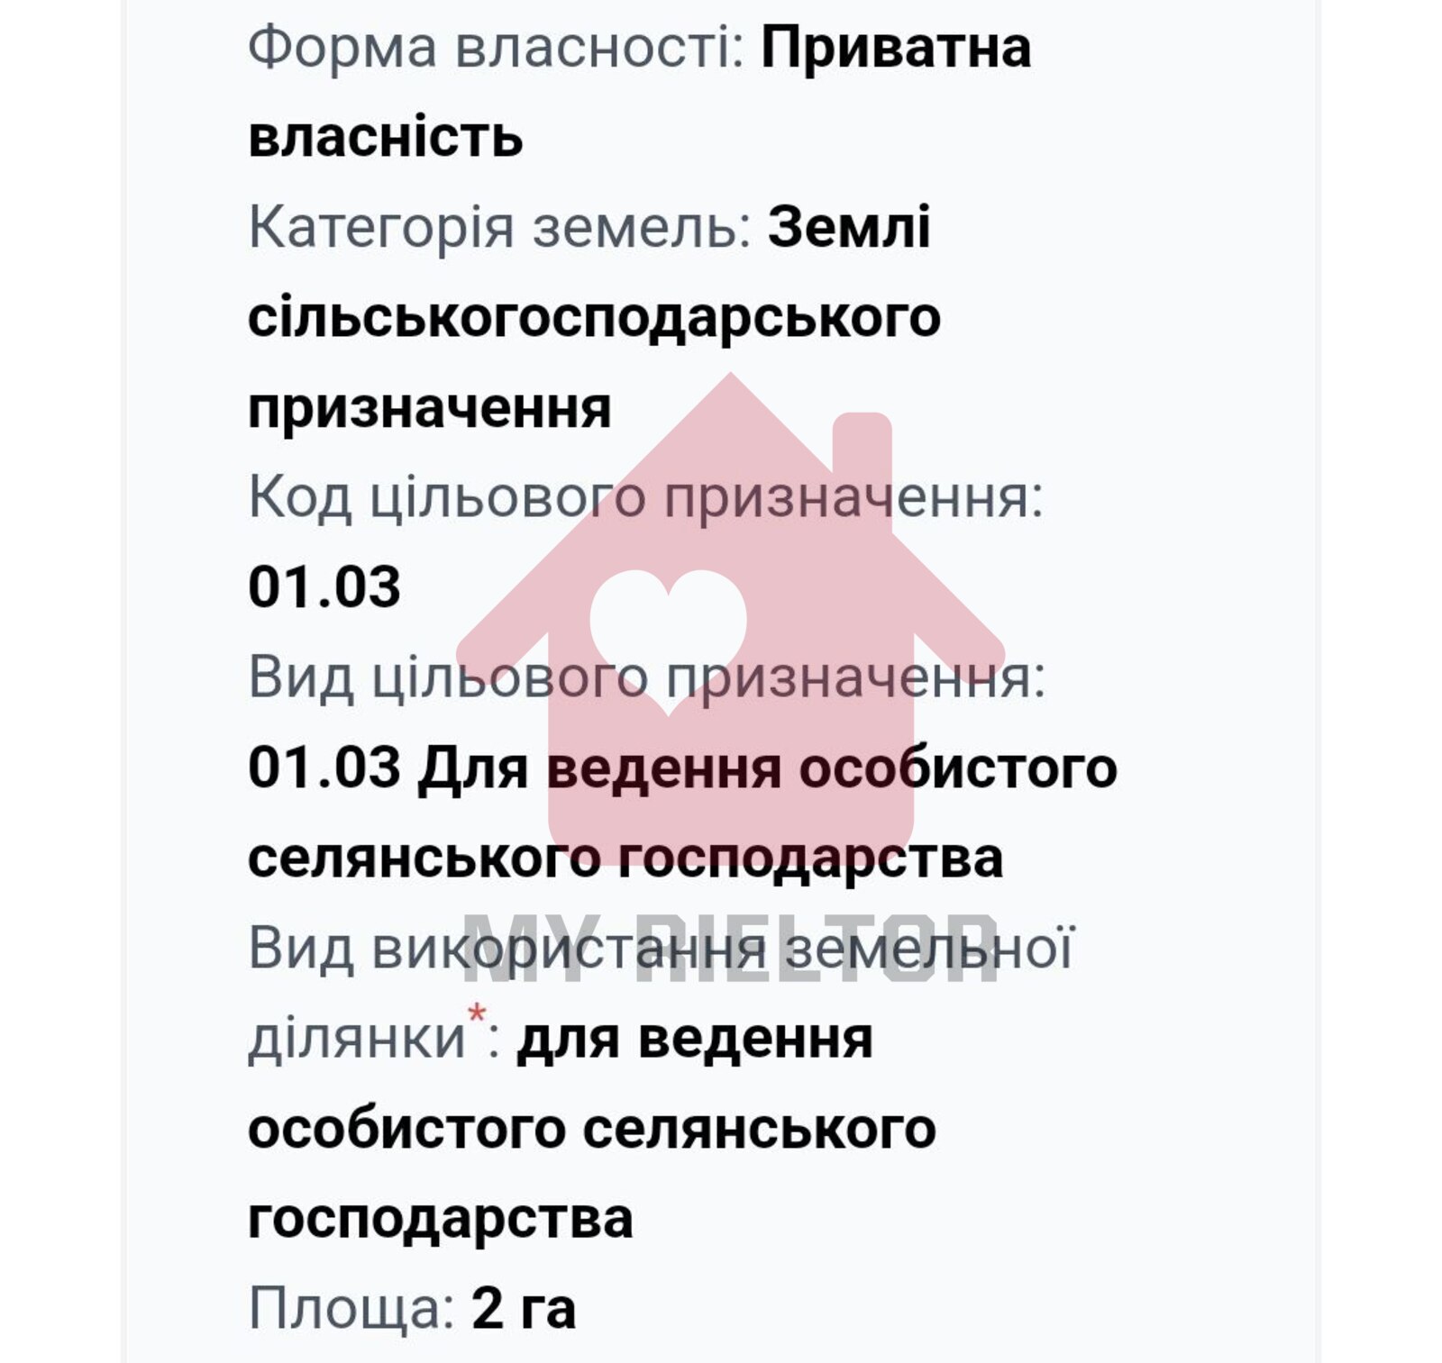1442x1363 pixels.
Task: Click the Код цільового призначення label
Action: (645, 496)
